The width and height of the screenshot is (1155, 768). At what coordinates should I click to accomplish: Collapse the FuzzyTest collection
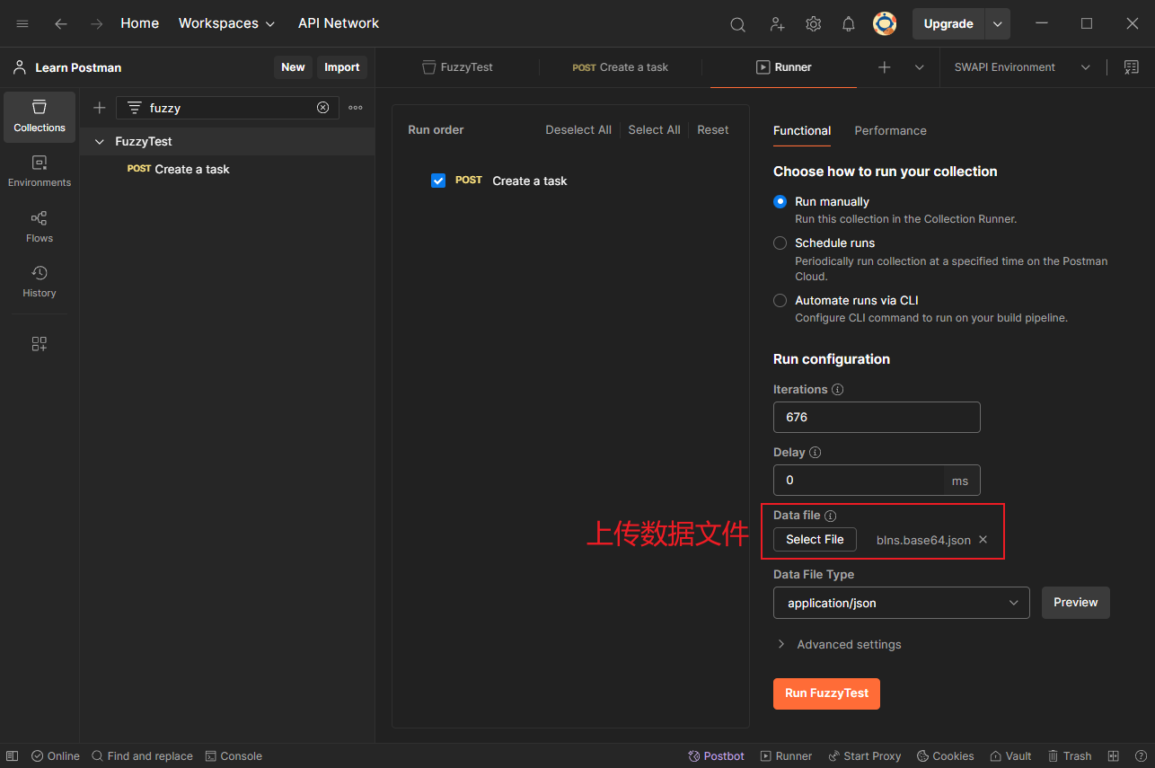point(100,142)
